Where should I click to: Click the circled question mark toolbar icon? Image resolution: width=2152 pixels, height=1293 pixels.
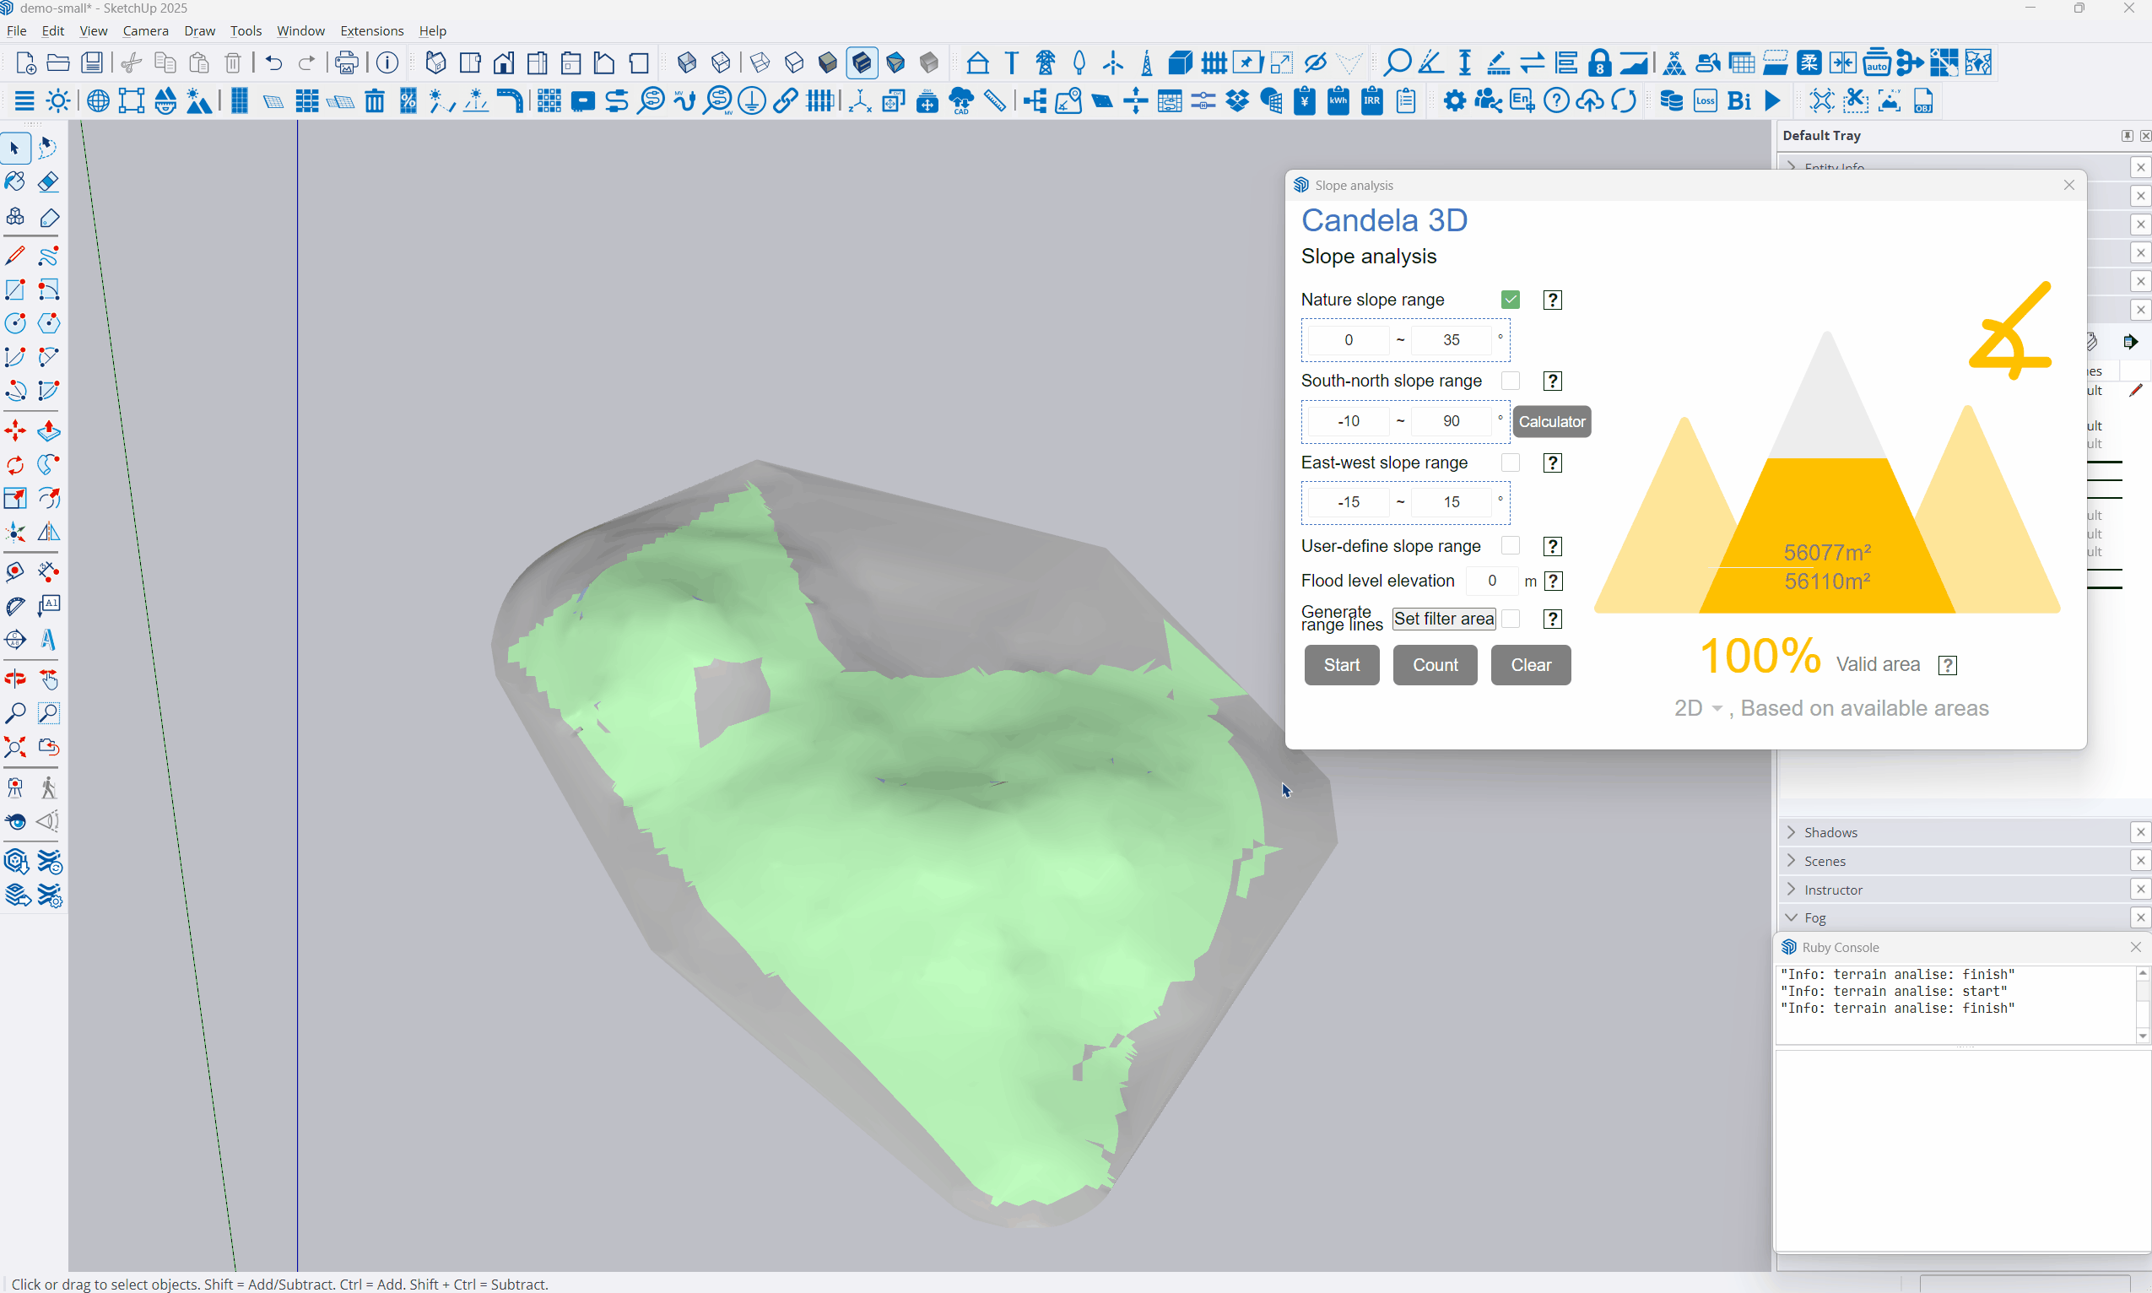(1556, 101)
